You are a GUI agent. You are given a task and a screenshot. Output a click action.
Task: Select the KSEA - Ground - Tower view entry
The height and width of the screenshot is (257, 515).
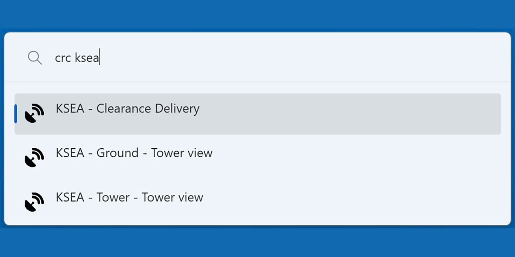click(134, 153)
